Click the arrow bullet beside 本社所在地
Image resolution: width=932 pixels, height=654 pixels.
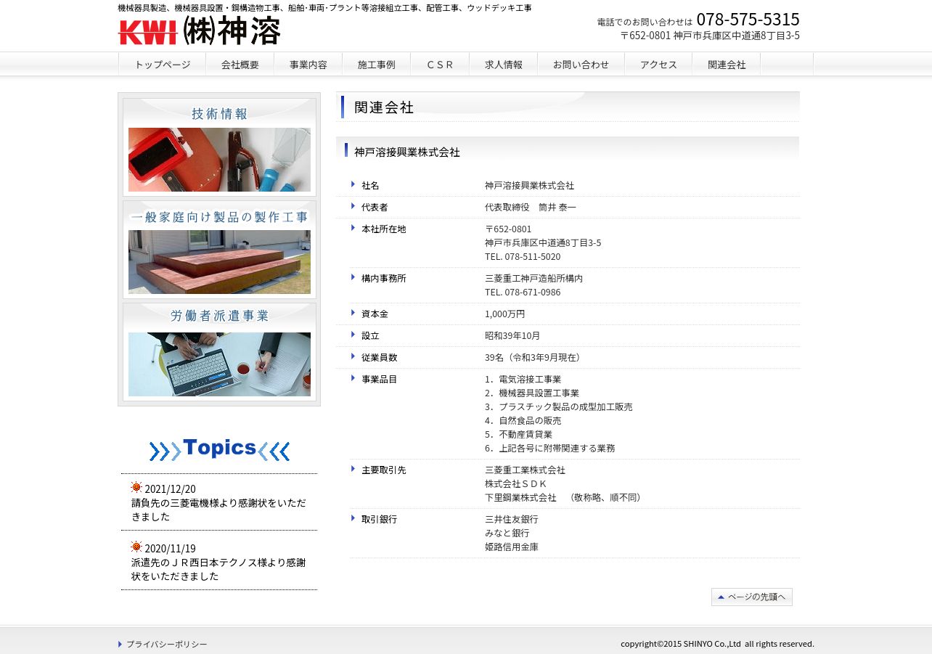tap(353, 228)
